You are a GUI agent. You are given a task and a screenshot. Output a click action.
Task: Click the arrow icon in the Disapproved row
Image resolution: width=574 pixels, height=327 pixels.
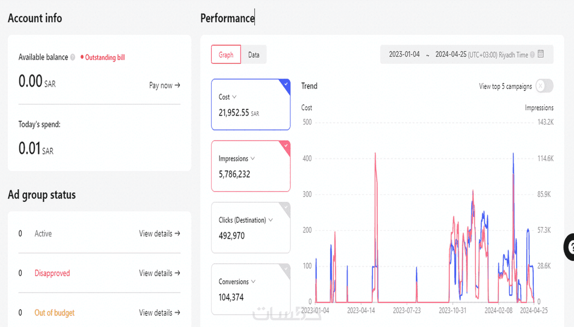point(178,273)
